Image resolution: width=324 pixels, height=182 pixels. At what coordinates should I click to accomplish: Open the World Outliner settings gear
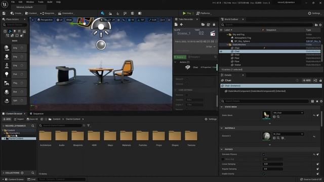coord(320,25)
